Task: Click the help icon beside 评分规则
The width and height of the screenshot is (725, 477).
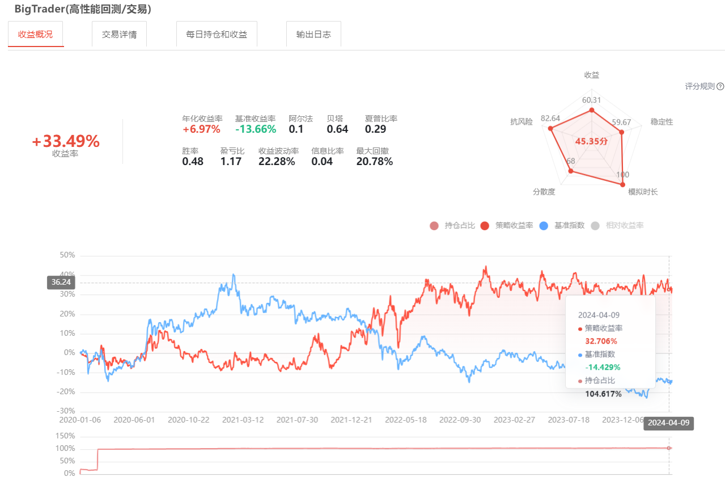Action: click(720, 87)
